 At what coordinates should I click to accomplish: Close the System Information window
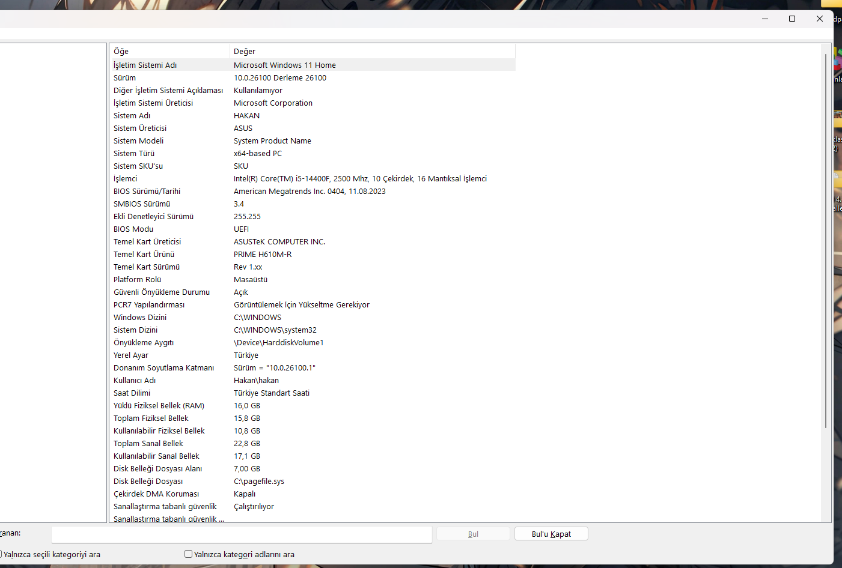click(x=820, y=19)
